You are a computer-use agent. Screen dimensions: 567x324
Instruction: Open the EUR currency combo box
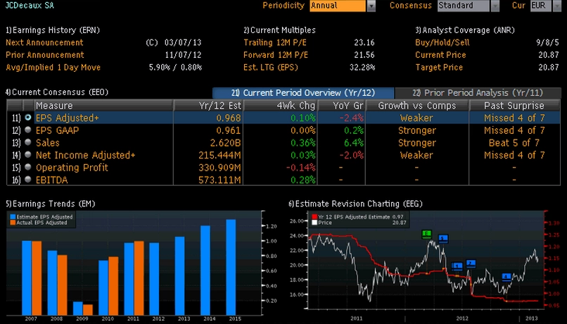(540, 6)
